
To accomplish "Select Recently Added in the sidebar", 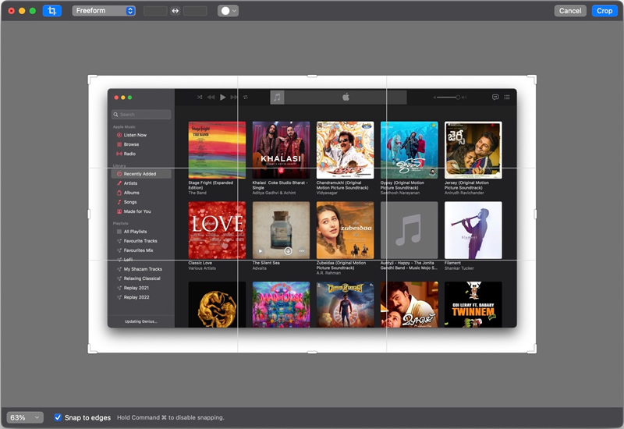I will tap(141, 174).
